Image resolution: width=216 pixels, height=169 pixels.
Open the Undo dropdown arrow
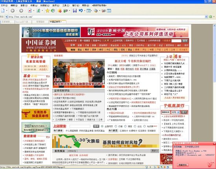click(84, 11)
